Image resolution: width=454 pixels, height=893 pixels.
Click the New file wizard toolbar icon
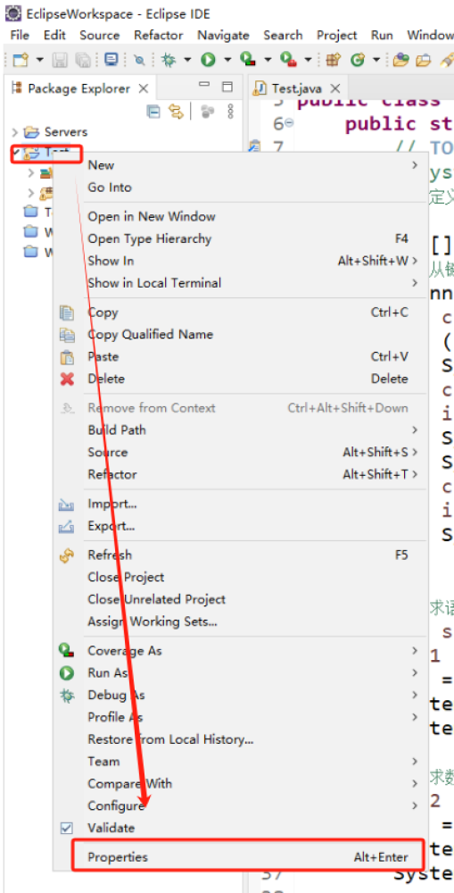21,59
